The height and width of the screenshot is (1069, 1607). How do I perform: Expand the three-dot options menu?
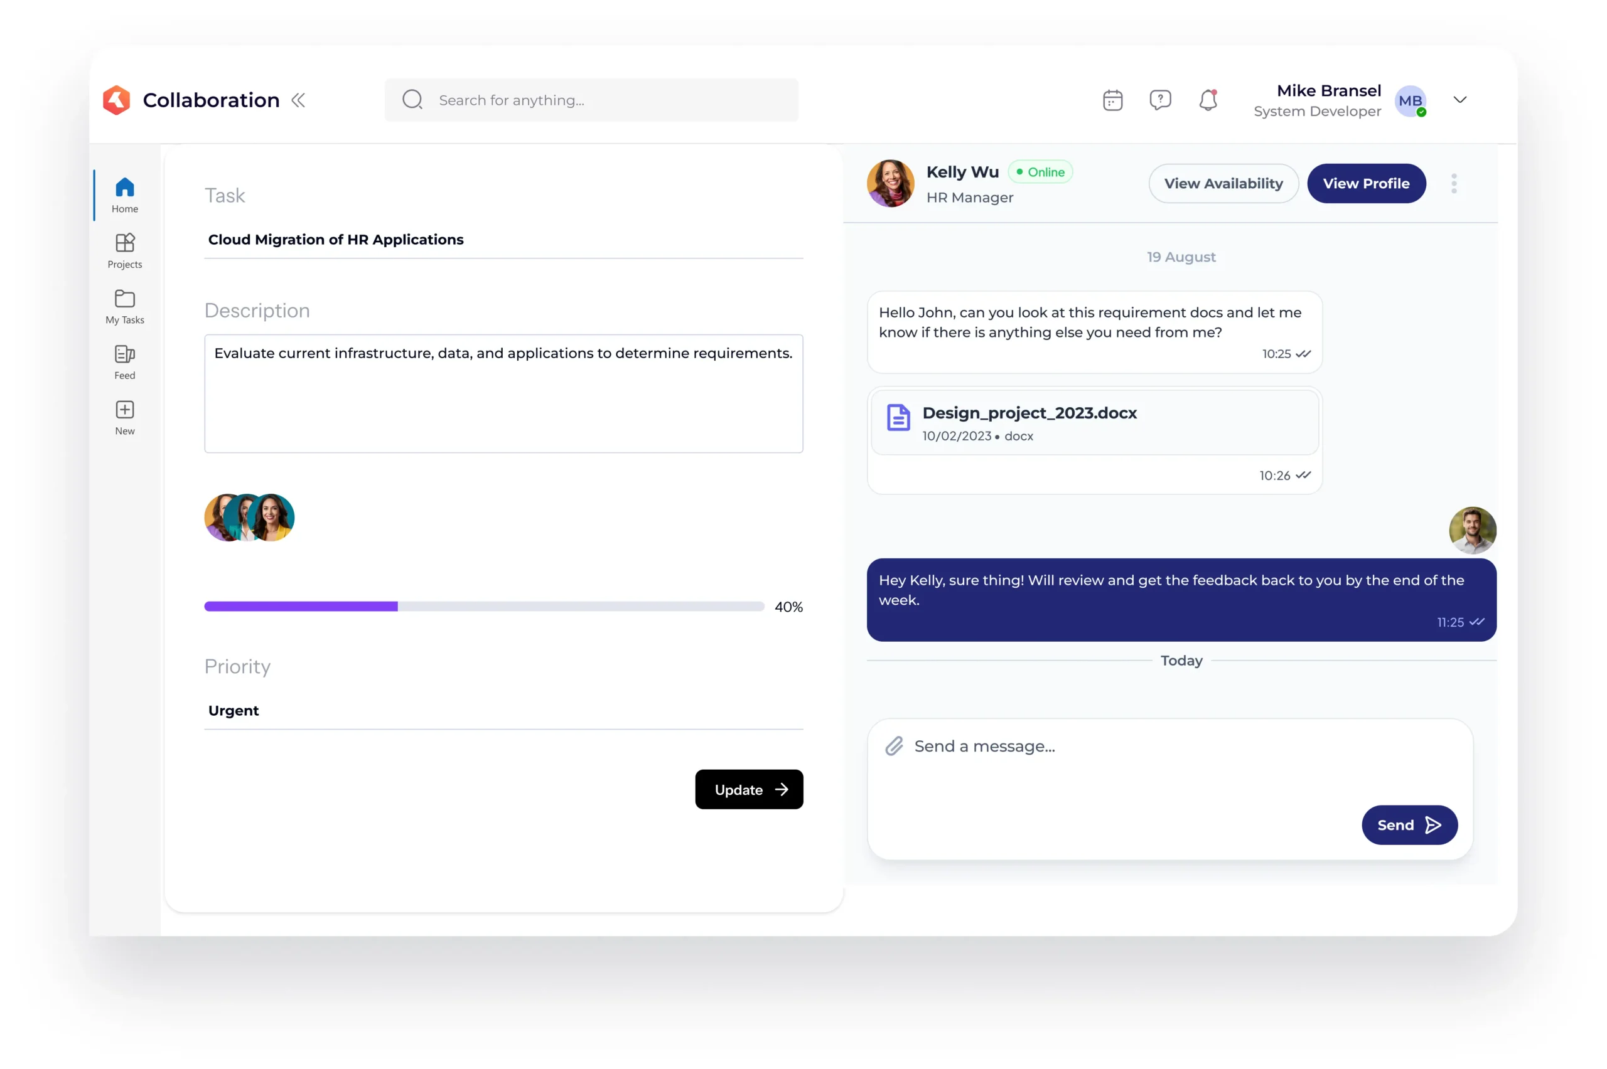click(1454, 184)
